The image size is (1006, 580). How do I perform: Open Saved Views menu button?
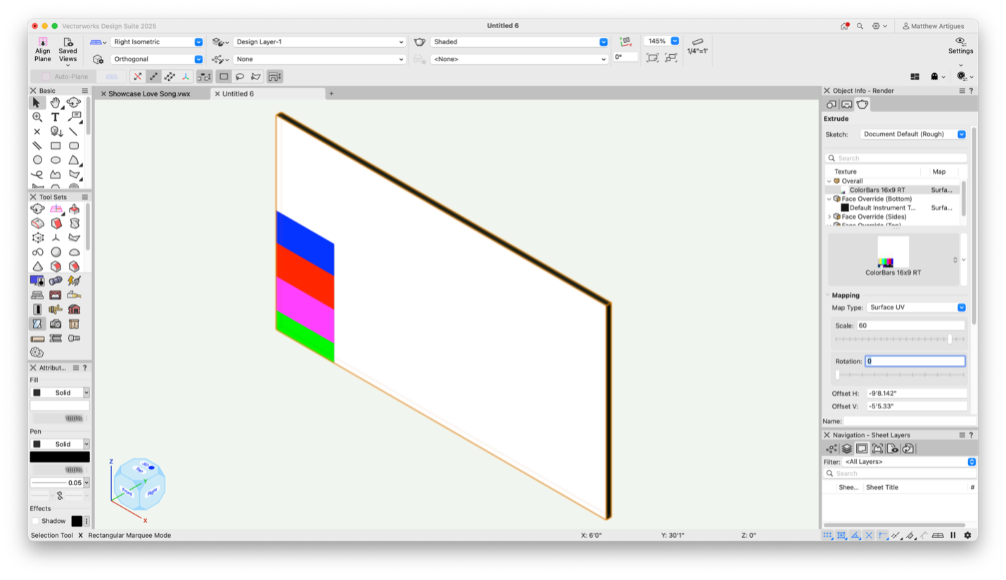pos(68,50)
